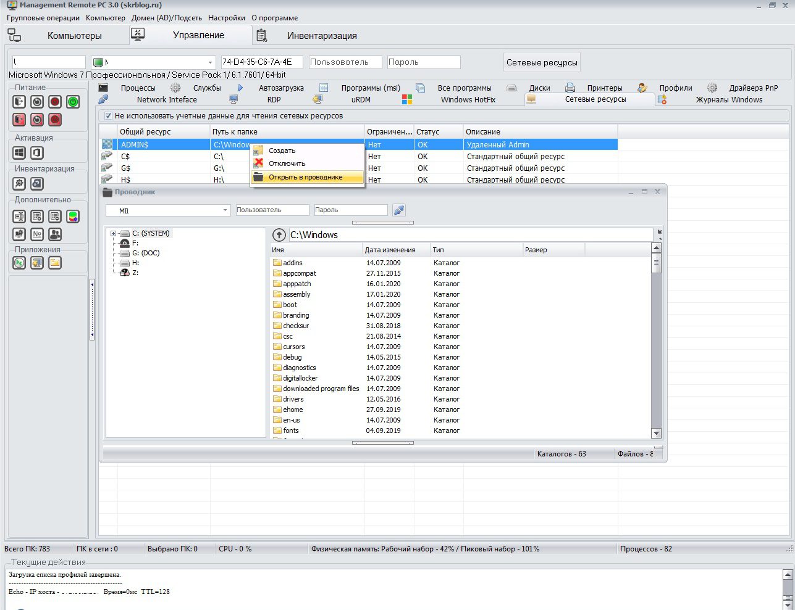Click the Windows logo icon under Активация
This screenshot has width=795, height=610.
19,152
